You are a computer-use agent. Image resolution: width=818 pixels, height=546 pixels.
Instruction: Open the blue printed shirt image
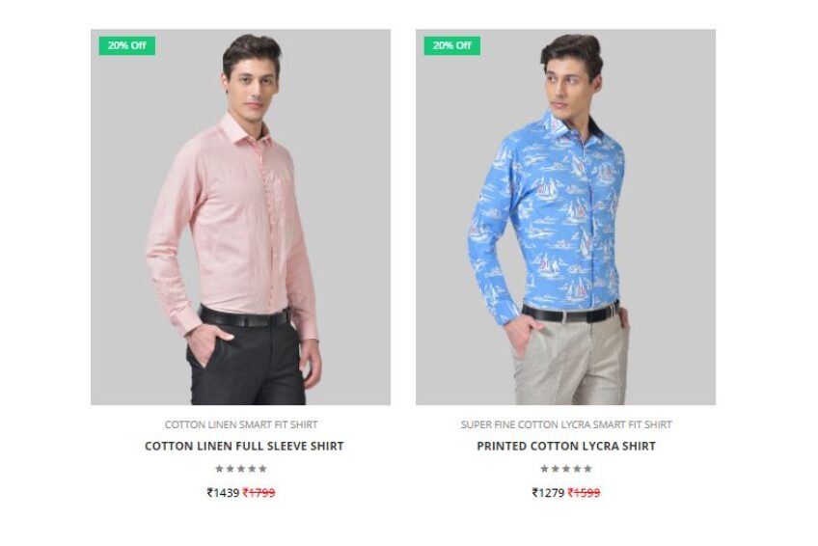[x=565, y=217]
